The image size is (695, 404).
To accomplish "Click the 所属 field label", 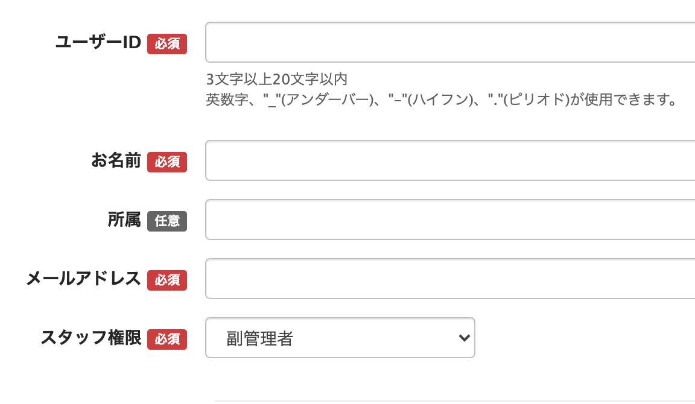I will pos(124,220).
